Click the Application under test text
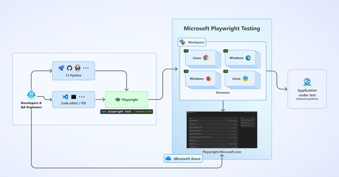The image size is (339, 177). click(307, 93)
